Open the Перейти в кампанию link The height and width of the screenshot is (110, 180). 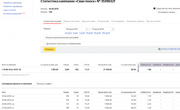pos(12,3)
